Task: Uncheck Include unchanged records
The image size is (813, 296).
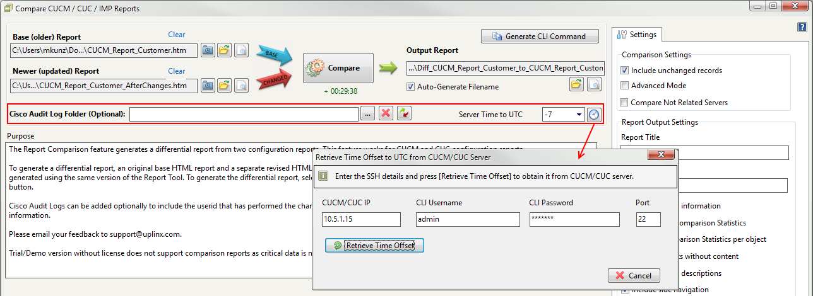Action: pyautogui.click(x=625, y=71)
